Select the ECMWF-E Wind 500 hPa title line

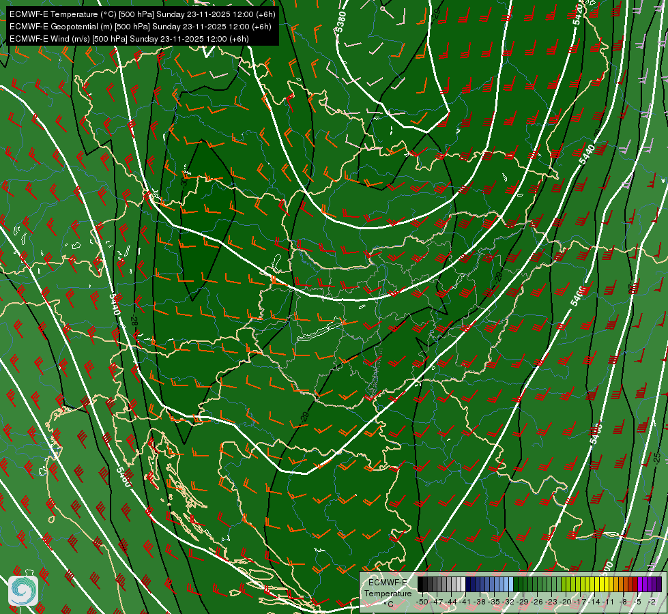point(129,39)
